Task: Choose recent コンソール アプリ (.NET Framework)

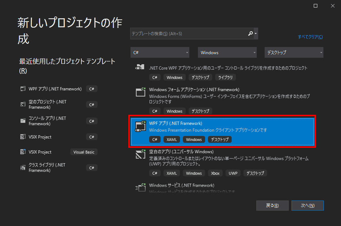Action: coord(58,121)
